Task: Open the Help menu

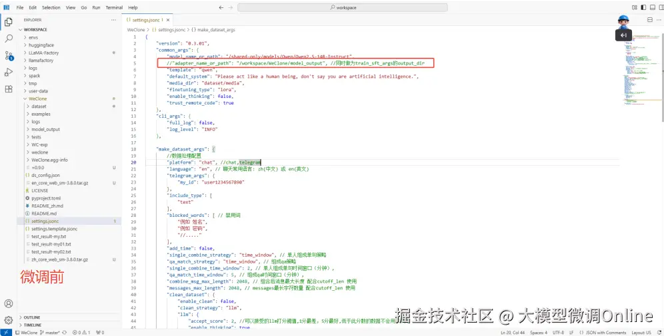Action: click(133, 7)
